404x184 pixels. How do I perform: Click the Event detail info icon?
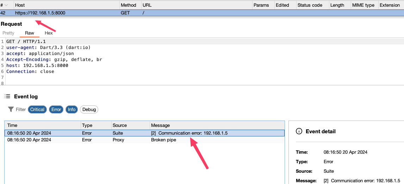[x=299, y=131]
